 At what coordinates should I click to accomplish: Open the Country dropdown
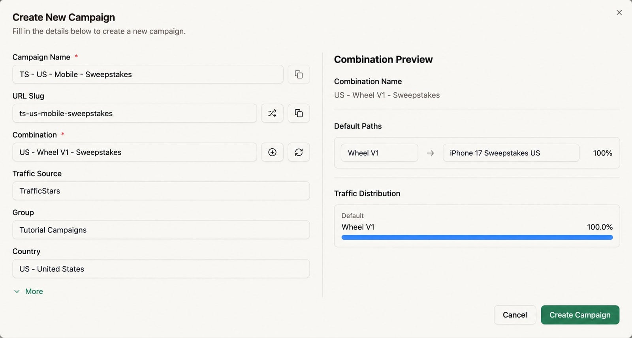(161, 269)
